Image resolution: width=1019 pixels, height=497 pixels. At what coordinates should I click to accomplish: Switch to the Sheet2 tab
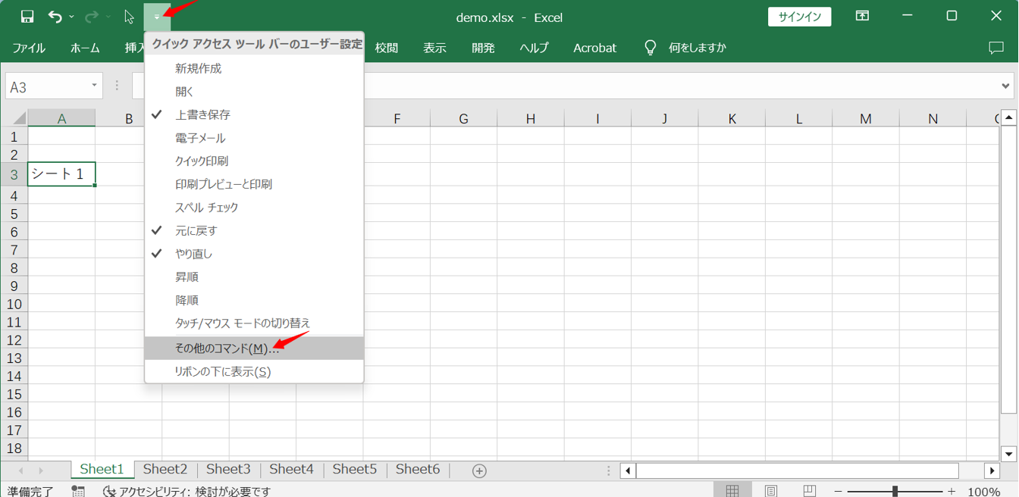click(165, 470)
